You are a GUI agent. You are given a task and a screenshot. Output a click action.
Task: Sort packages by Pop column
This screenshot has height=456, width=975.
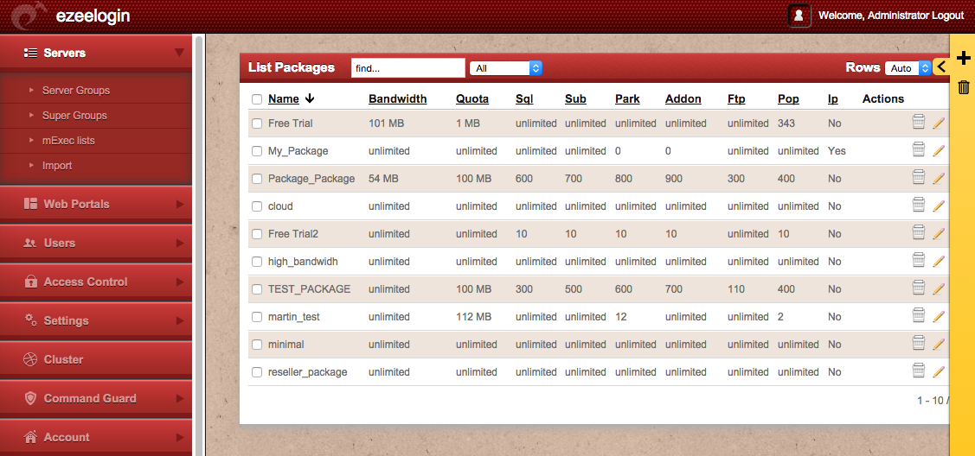pos(788,98)
